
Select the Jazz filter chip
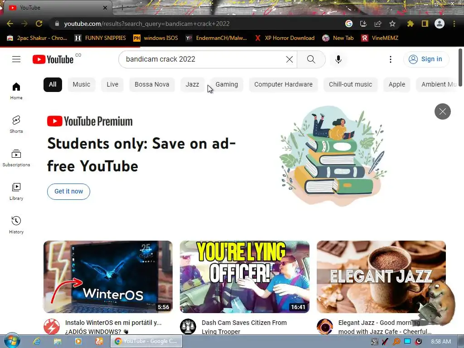[192, 84]
